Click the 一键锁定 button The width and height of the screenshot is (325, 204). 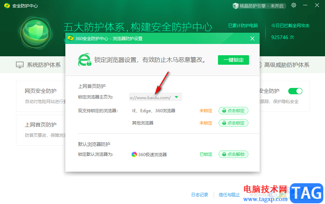click(x=234, y=60)
